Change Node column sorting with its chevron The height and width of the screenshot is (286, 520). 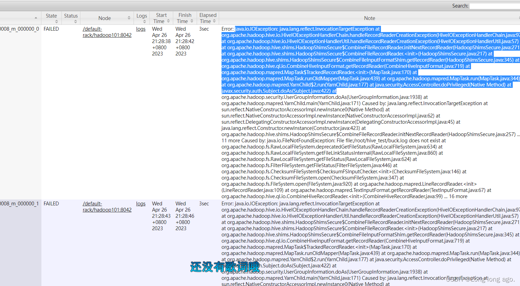[129, 17]
